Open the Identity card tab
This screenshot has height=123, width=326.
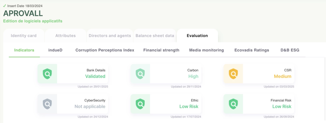click(x=24, y=36)
